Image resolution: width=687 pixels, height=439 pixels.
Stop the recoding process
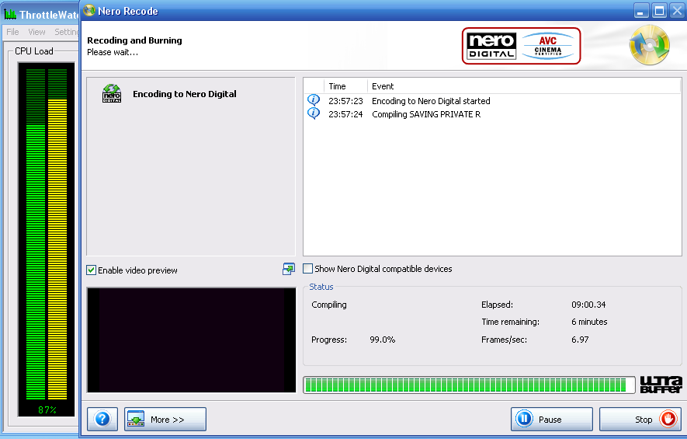click(640, 420)
